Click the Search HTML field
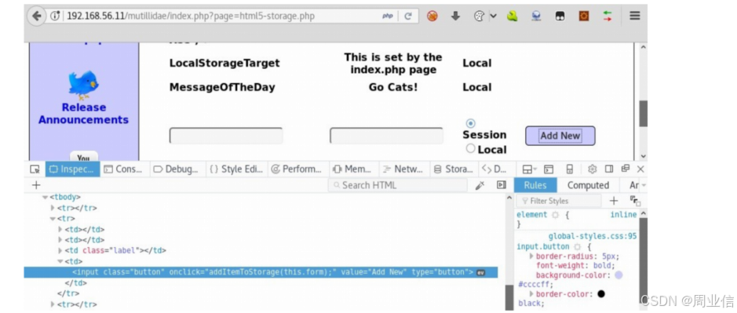 tap(398, 185)
